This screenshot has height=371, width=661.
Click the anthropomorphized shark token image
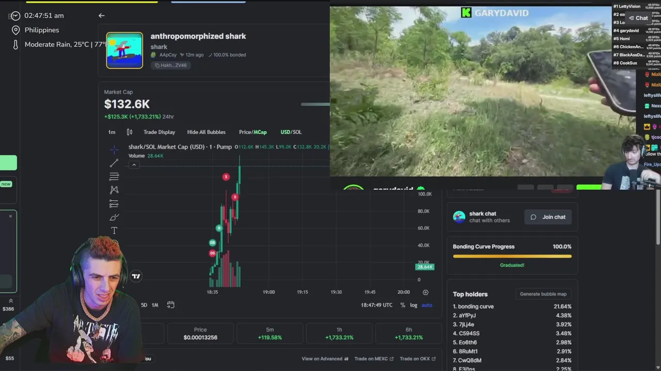[x=124, y=50]
